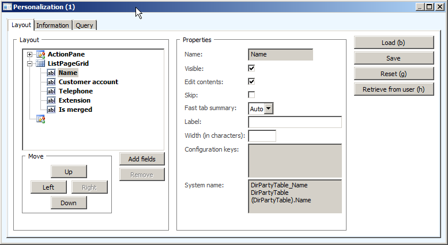This screenshot has height=245, width=448.
Task: Click the Is merged field icon
Action: [x=51, y=110]
